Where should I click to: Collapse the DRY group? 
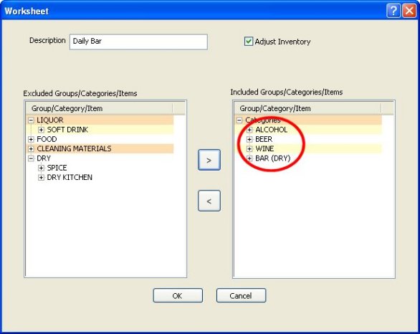(31, 158)
